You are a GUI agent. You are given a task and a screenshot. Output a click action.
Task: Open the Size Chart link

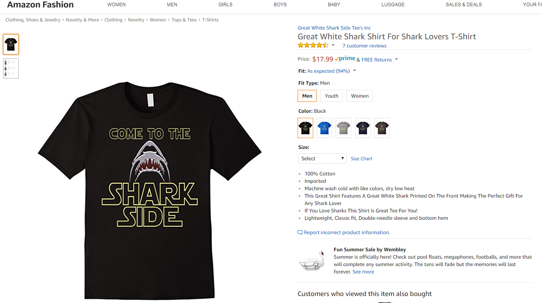click(361, 158)
